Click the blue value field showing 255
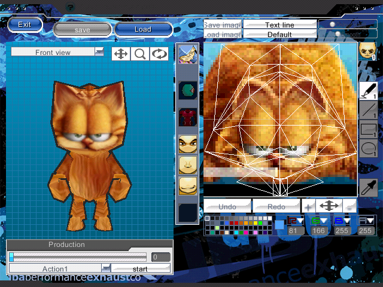This screenshot has height=287, width=383. coord(342,230)
